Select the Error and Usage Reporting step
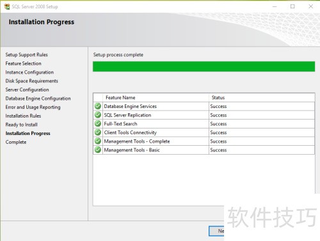320x241 pixels. point(33,107)
